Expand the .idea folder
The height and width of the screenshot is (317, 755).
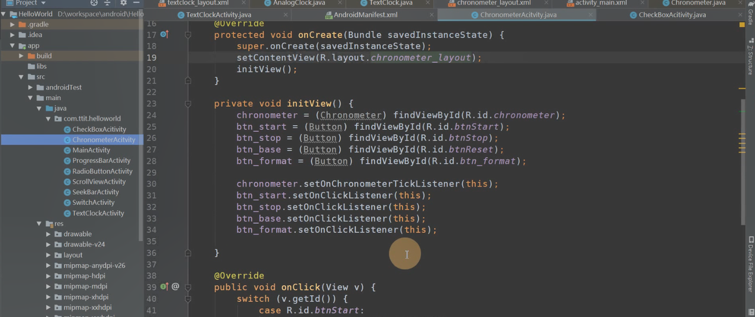[13, 35]
